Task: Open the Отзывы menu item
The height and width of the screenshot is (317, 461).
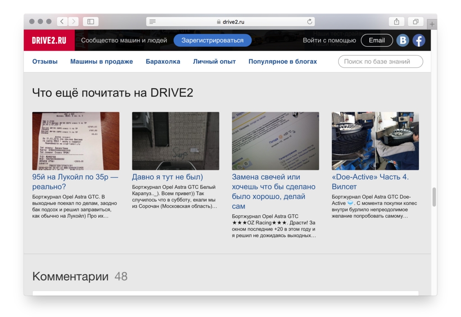Action: (x=45, y=62)
